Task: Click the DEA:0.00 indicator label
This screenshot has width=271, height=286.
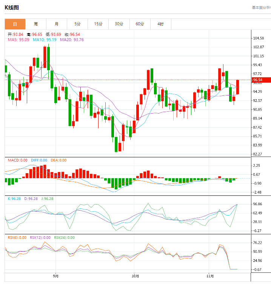Action: tap(59, 160)
